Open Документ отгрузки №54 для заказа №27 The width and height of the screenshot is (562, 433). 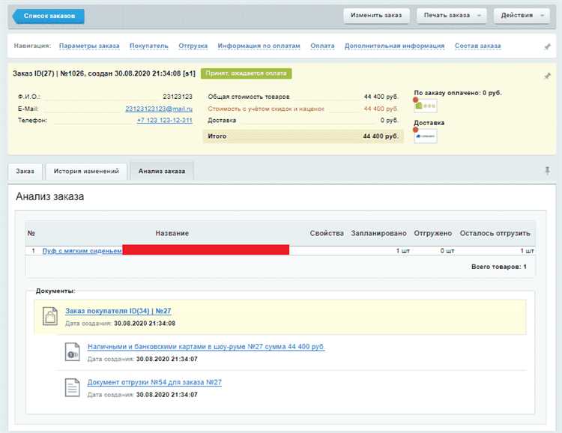click(154, 383)
